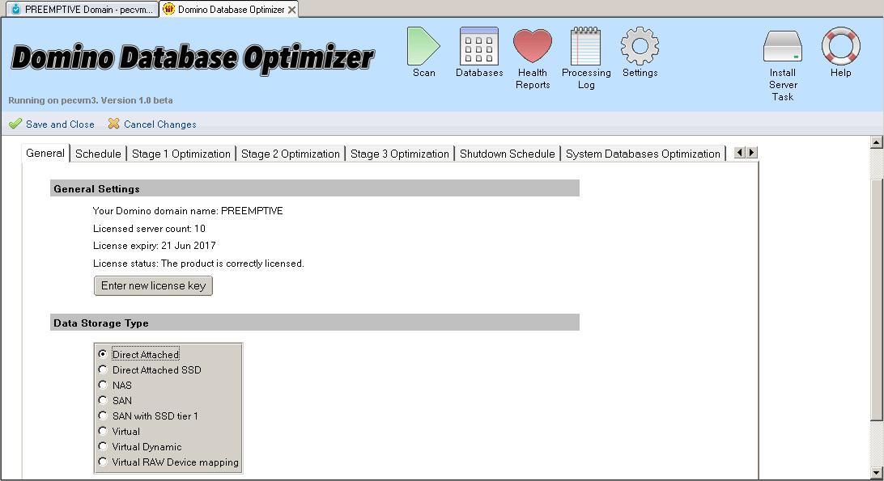This screenshot has width=884, height=481.
Task: Click the left arrow beside the tab strip
Action: [x=739, y=151]
